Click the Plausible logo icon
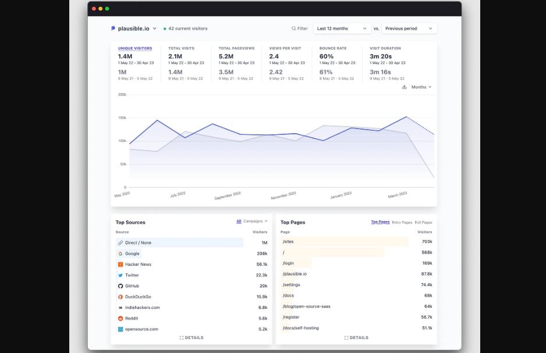 click(x=113, y=28)
